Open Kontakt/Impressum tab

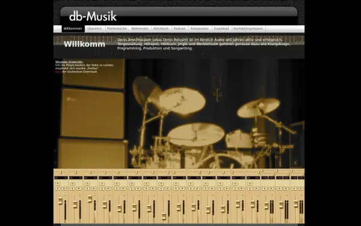(248, 28)
